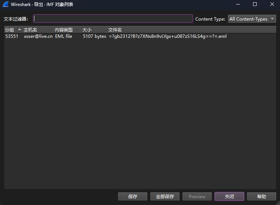280x205 pixels.
Task: Click the Wireshark shark fin title icon
Action: pyautogui.click(x=6, y=4)
